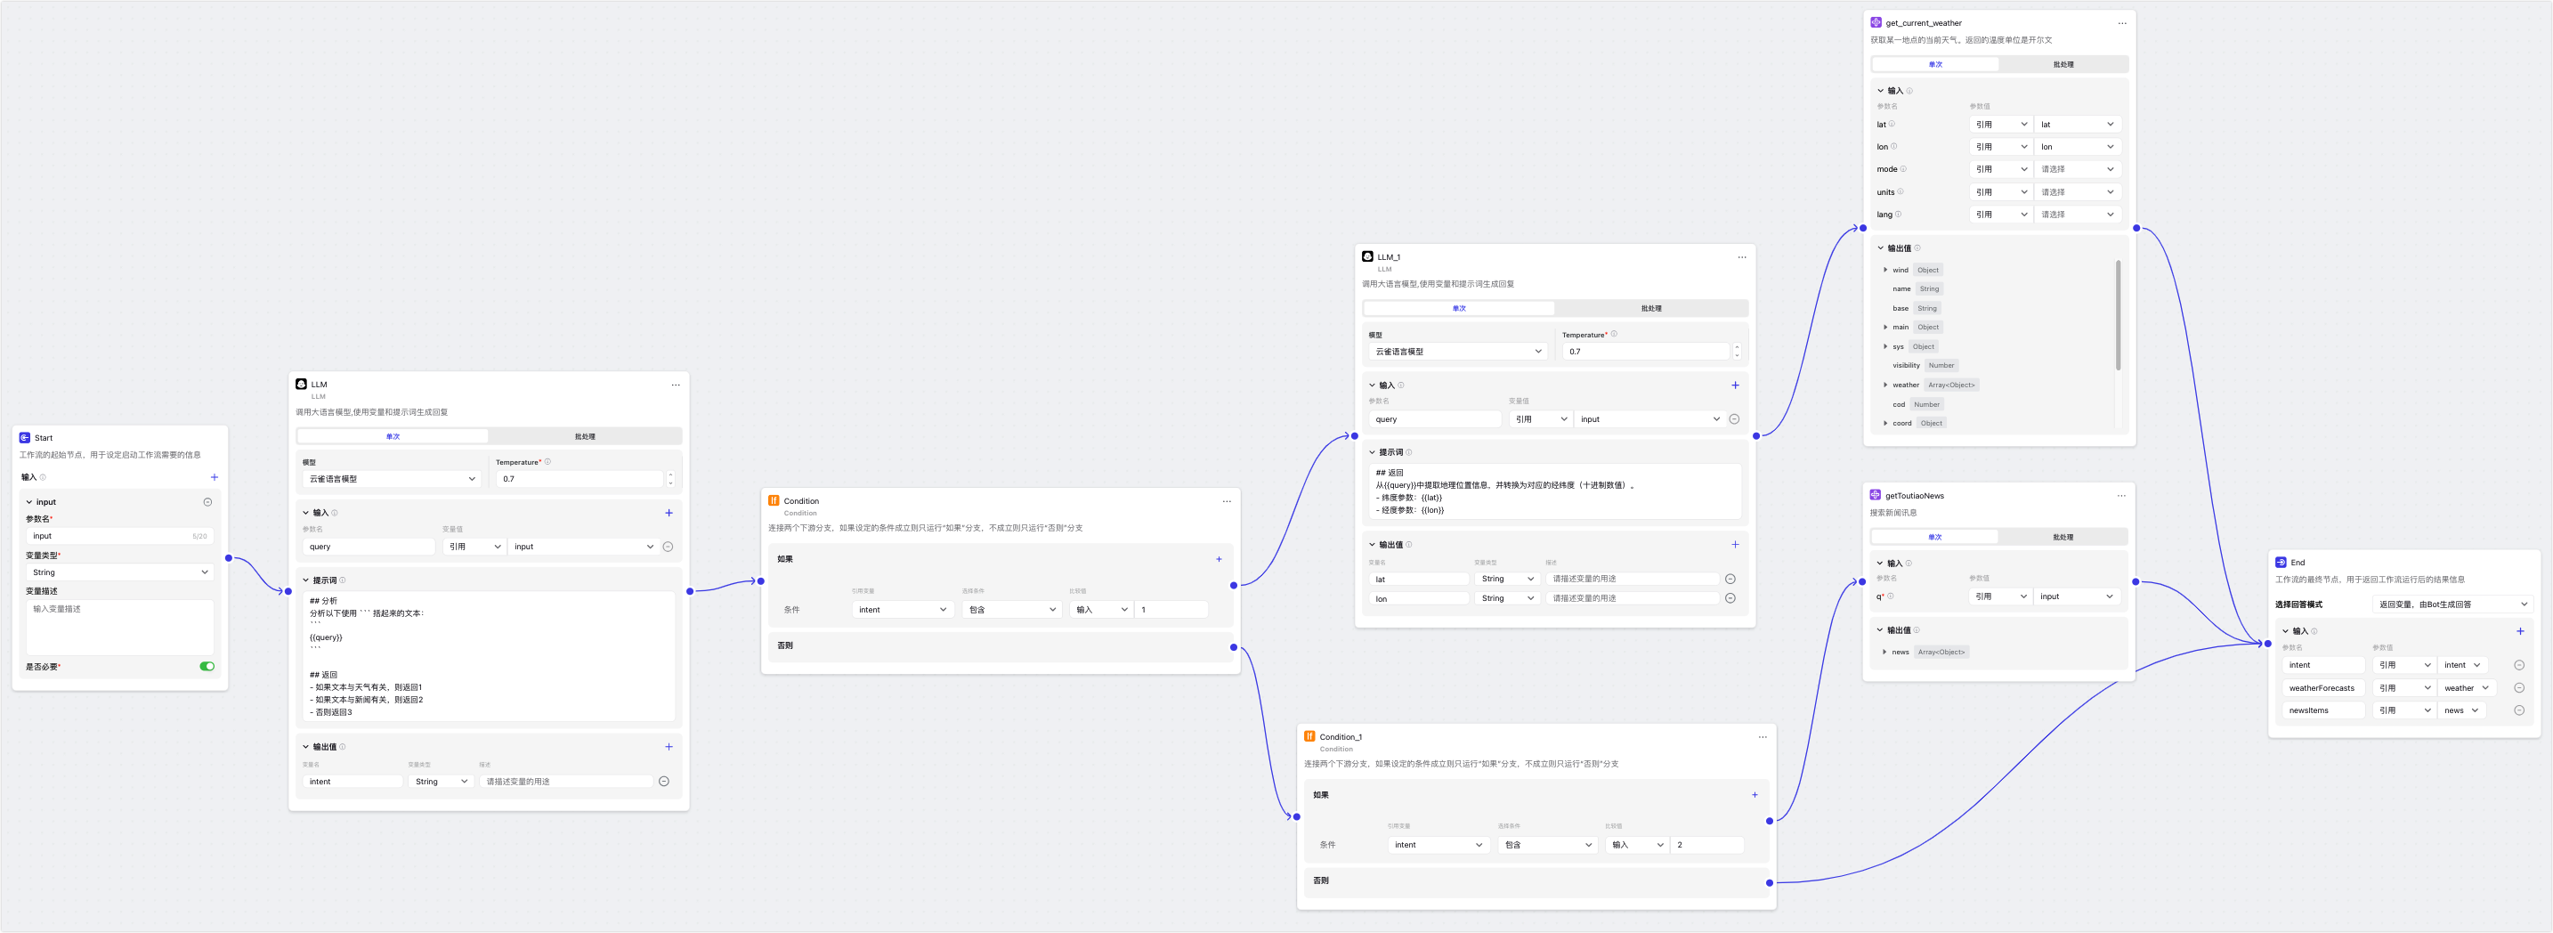Viewport: 2553px width, 933px height.
Task: Click the info icon beside the units parameter
Action: (1900, 191)
